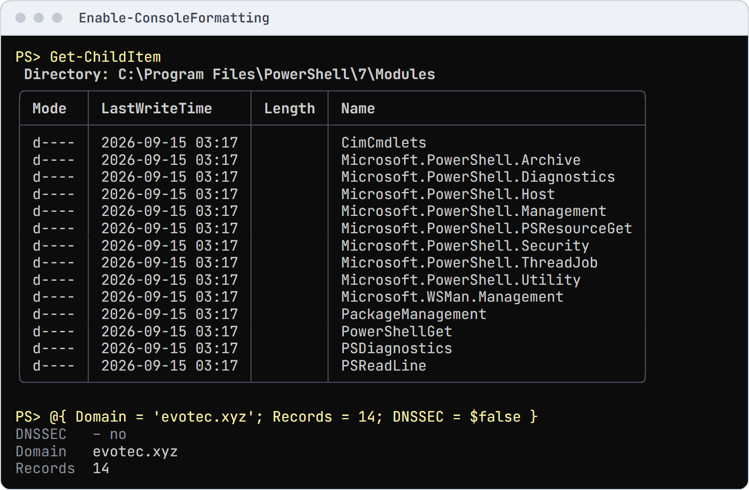
Task: Select the PSDiagnostics module name
Action: pos(396,349)
